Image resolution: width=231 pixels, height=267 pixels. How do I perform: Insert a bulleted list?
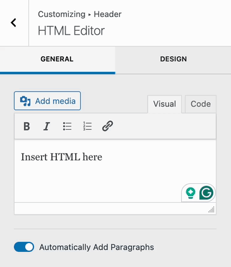click(67, 127)
